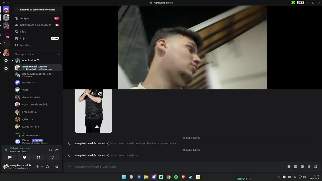The image size is (322, 181).
Task: Open the microphone input options arrow
Action: [x=42, y=167]
